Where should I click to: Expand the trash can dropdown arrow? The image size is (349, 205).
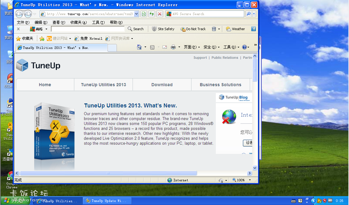(219, 29)
